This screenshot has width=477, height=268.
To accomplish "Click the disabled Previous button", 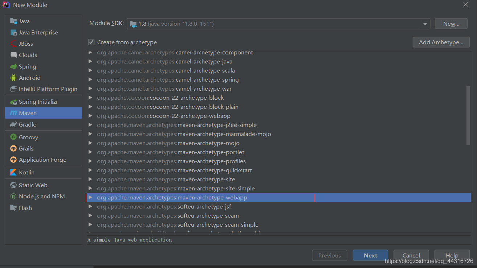I will (330, 255).
